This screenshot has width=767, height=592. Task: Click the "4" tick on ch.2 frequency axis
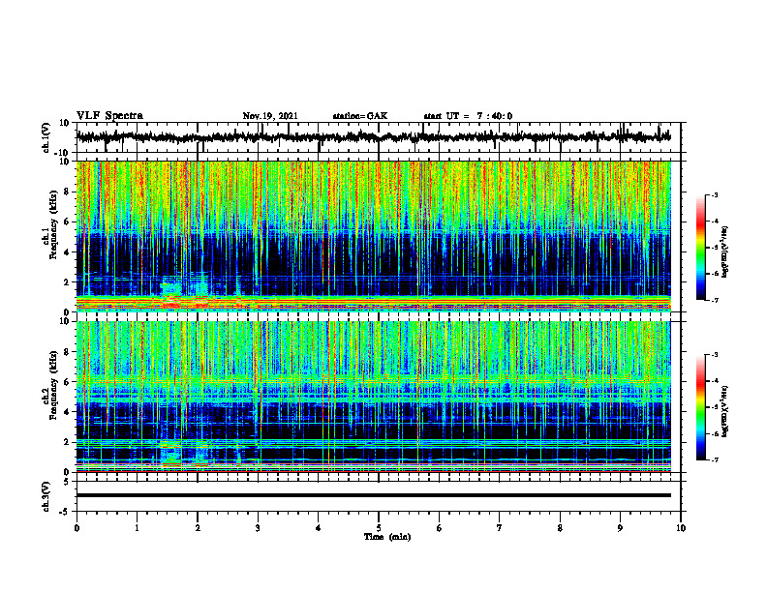point(67,412)
